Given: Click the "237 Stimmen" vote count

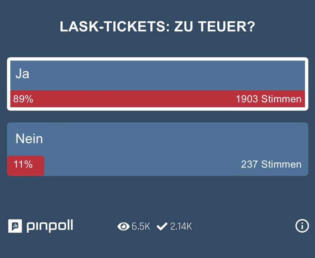Looking at the screenshot, I should click(x=271, y=164).
